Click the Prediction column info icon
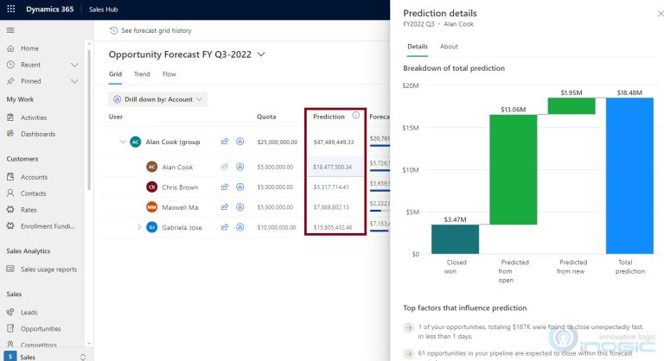 click(x=355, y=116)
